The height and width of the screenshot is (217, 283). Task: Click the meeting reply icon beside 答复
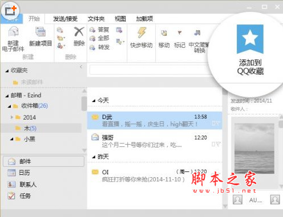click(119, 30)
